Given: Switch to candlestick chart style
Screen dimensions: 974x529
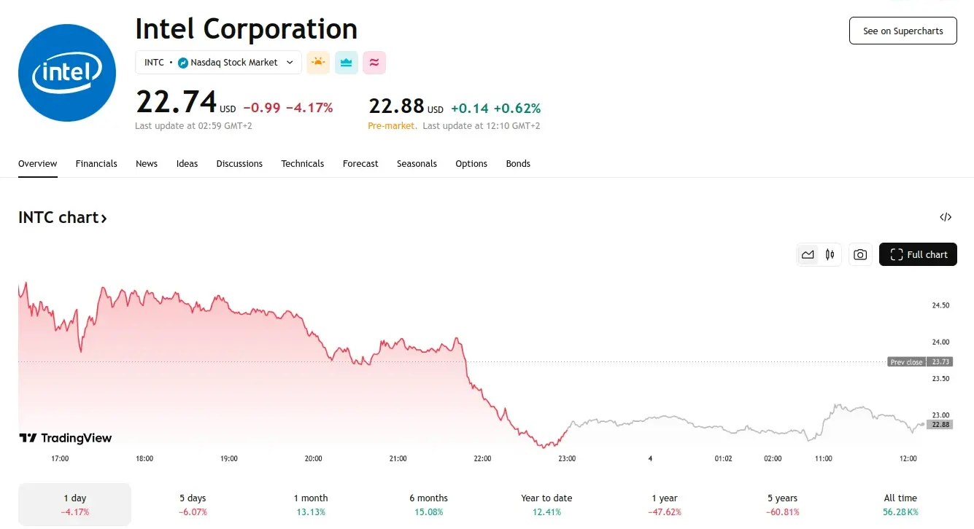Looking at the screenshot, I should 830,254.
